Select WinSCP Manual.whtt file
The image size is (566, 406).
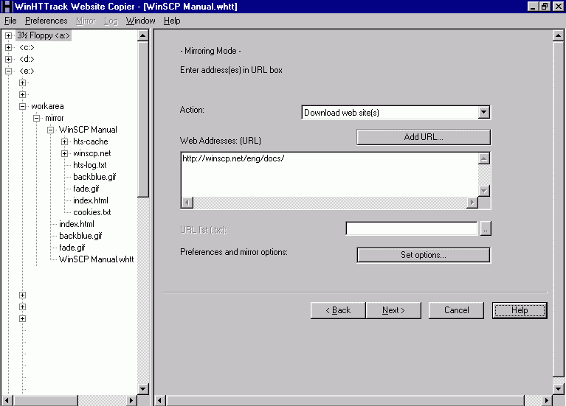tap(97, 259)
